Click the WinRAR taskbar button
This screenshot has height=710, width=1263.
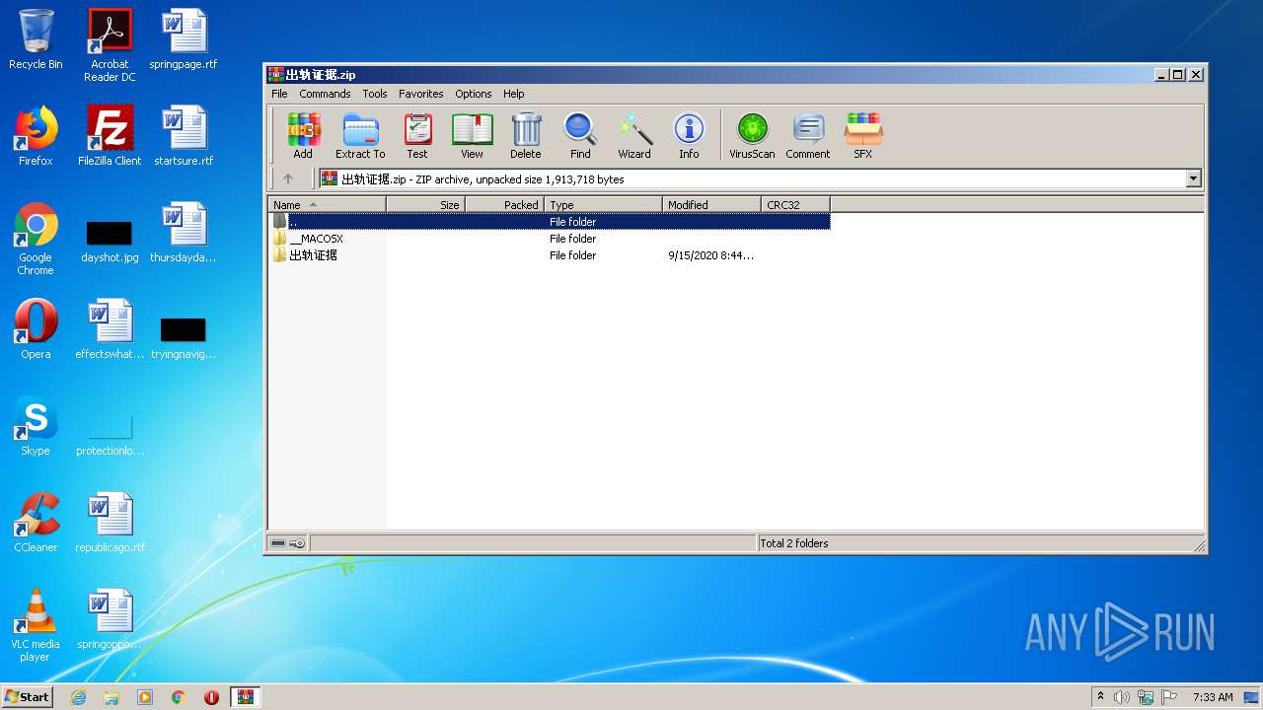[245, 697]
